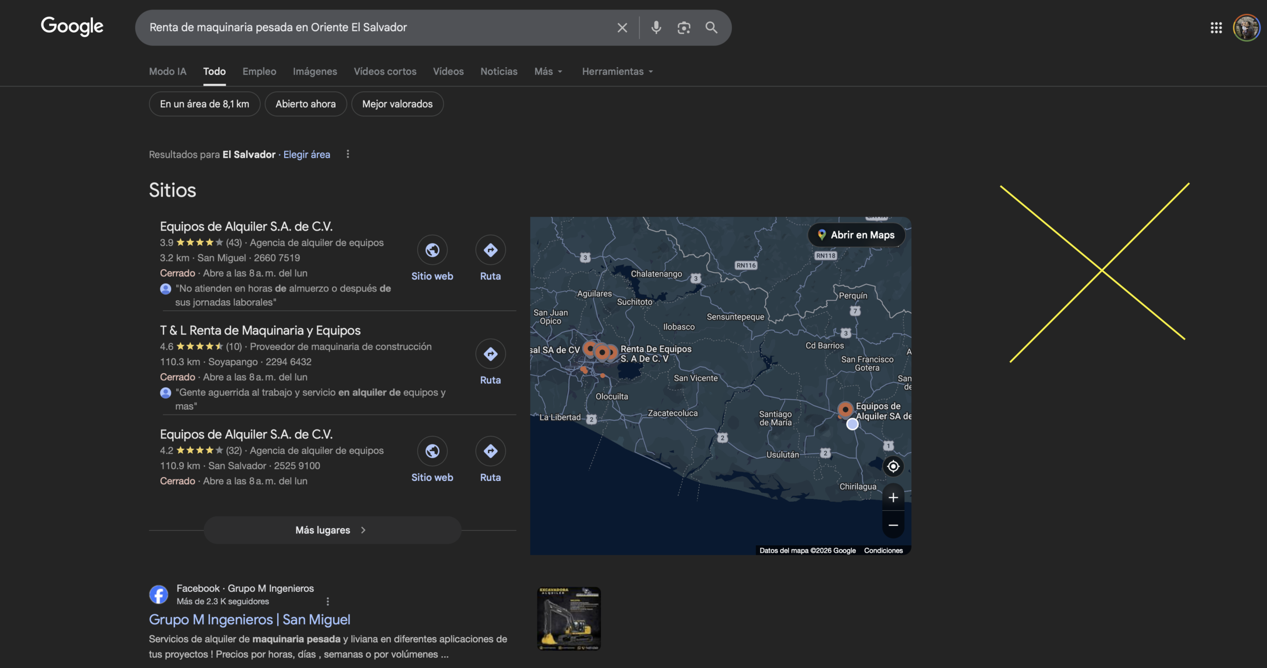
Task: Open Sitio web icon for the San Salvador Equipos de Alquiler
Action: (x=432, y=451)
